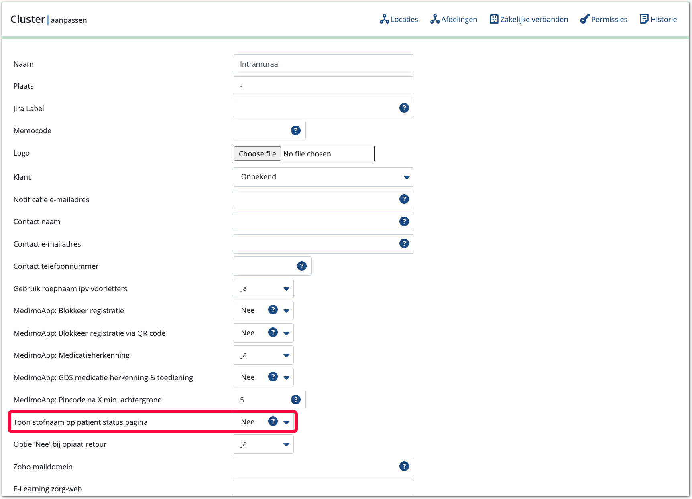Viewport: 692px width, 499px height.
Task: Show help for Notificatie e-mailadres field
Action: click(x=404, y=199)
